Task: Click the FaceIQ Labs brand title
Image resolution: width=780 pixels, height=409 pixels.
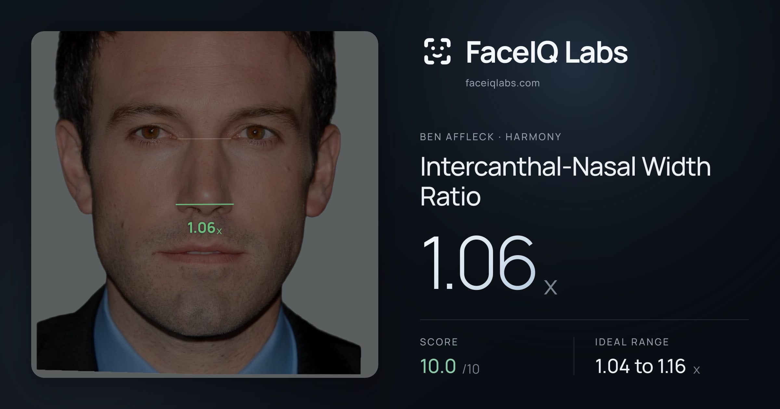Action: (x=547, y=52)
